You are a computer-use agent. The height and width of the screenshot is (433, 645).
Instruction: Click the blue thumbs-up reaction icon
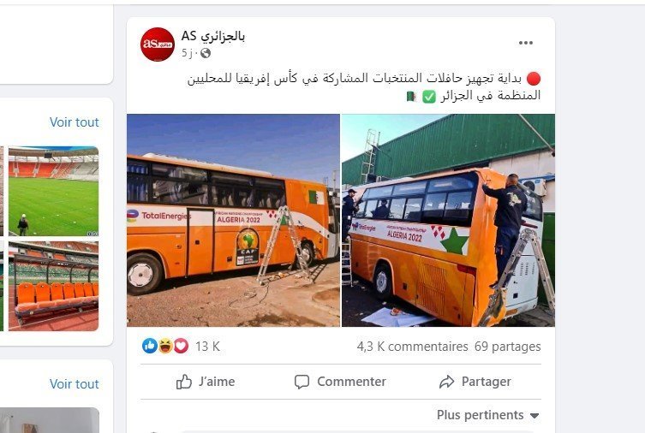pos(150,346)
